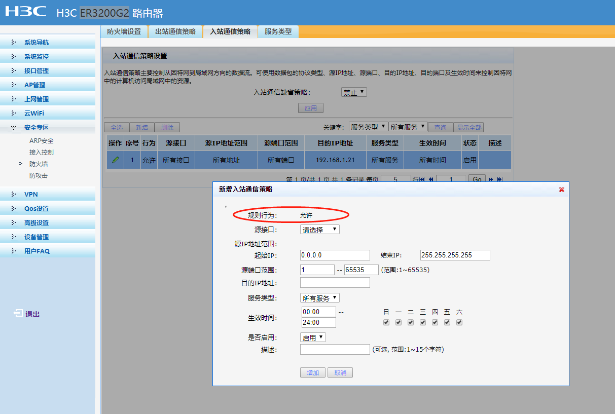Expand the 高级设置 sidebar section
Image resolution: width=615 pixels, height=414 pixels.
click(48, 222)
